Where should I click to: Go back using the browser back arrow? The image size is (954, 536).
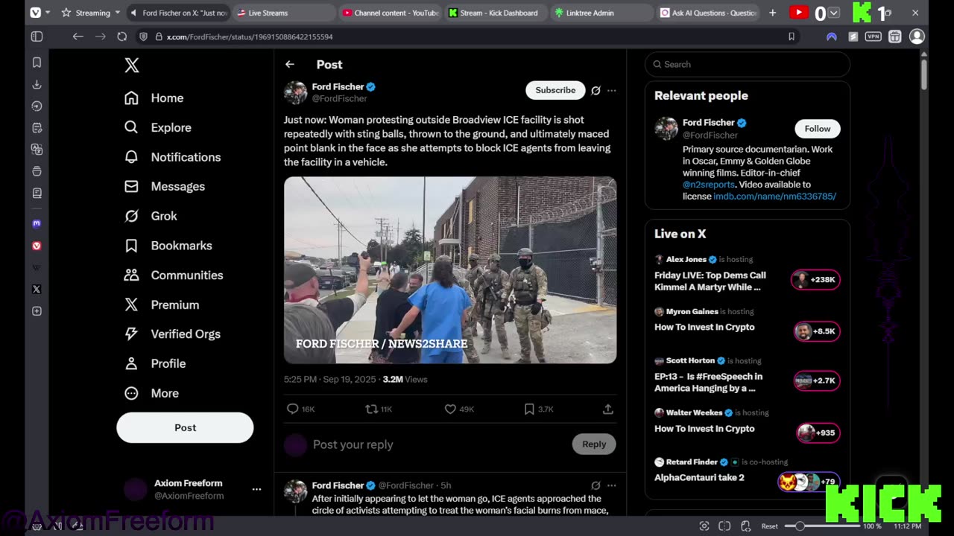[78, 36]
